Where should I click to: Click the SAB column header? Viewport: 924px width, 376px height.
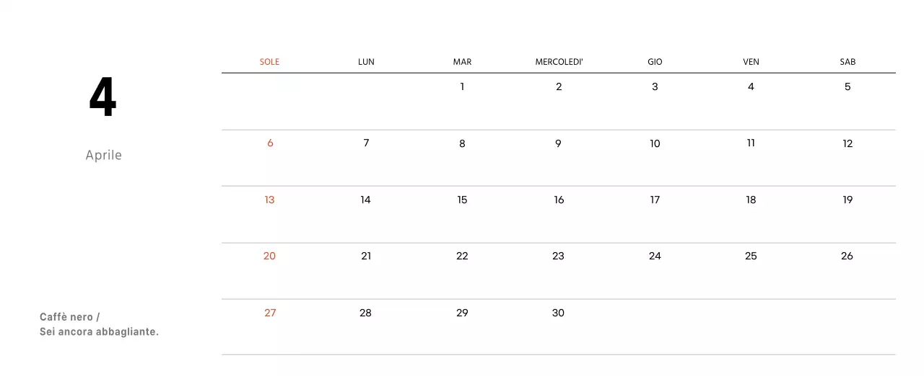[847, 62]
